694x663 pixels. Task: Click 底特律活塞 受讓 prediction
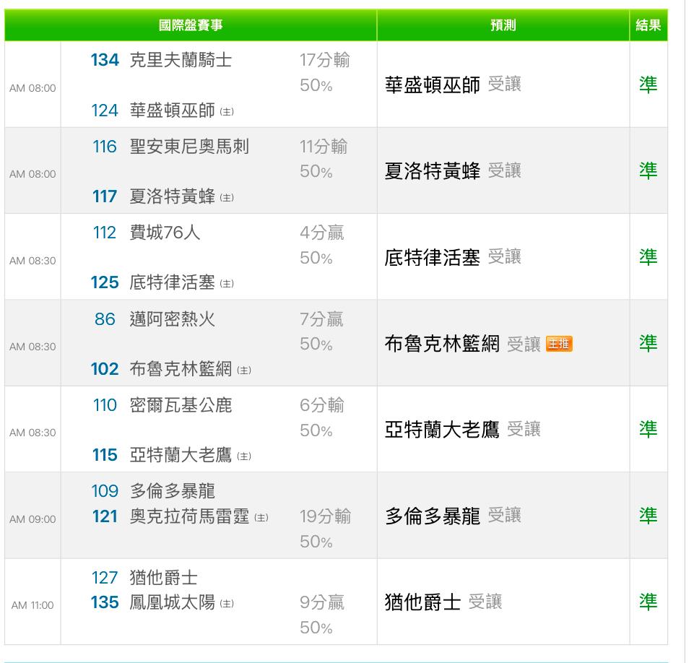(454, 256)
